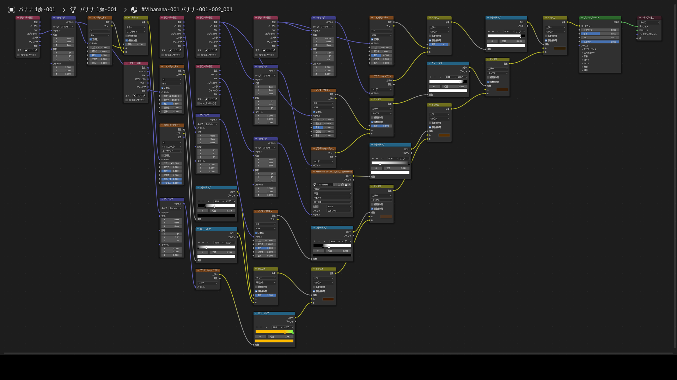Add a stop to the color ramp at position 0.886
The image size is (677, 380).
coord(489,32)
